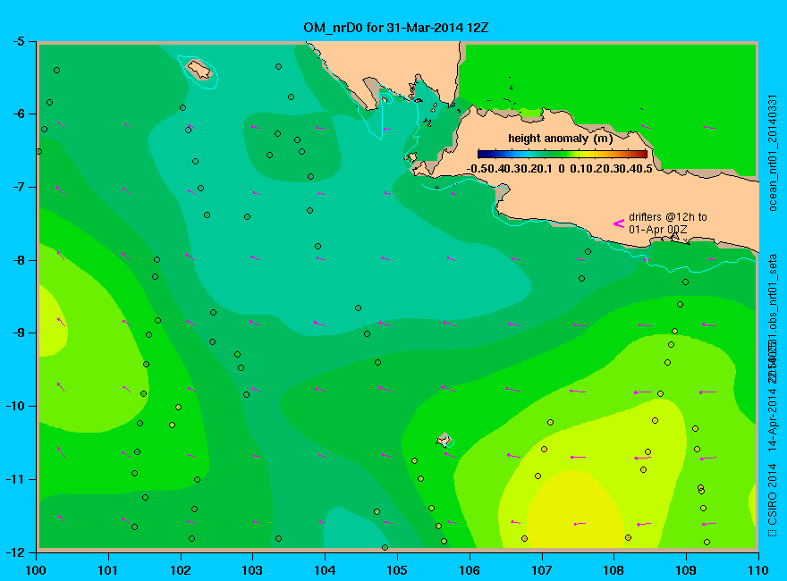787x581 pixels.
Task: Click the colorbar tick label 0
Action: click(561, 169)
